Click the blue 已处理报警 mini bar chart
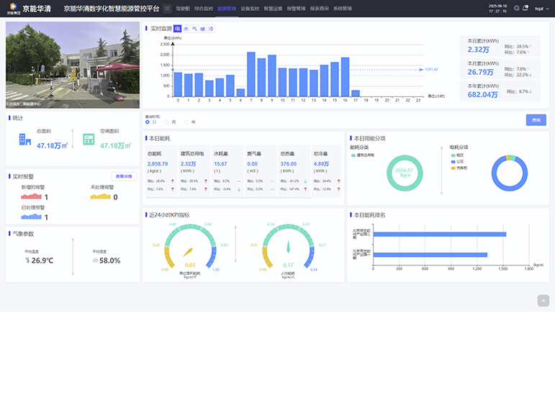The image size is (555, 400). [31, 217]
